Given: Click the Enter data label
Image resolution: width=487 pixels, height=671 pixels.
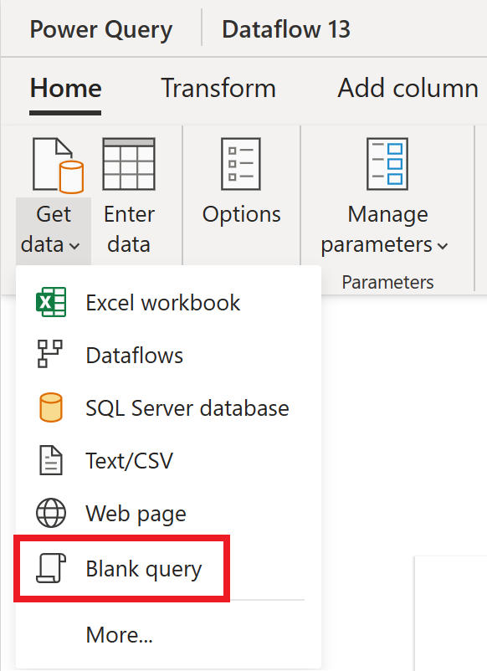Looking at the screenshot, I should click(x=129, y=229).
